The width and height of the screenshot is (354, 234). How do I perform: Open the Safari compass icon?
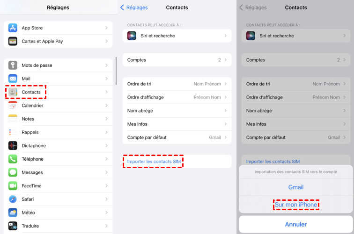pyautogui.click(x=13, y=199)
